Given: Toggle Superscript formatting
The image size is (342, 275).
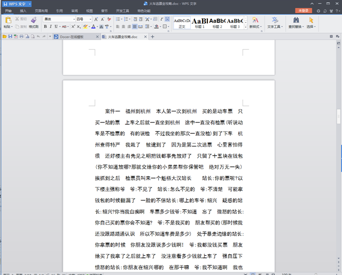Looking at the screenshot, I should [x=73, y=26].
